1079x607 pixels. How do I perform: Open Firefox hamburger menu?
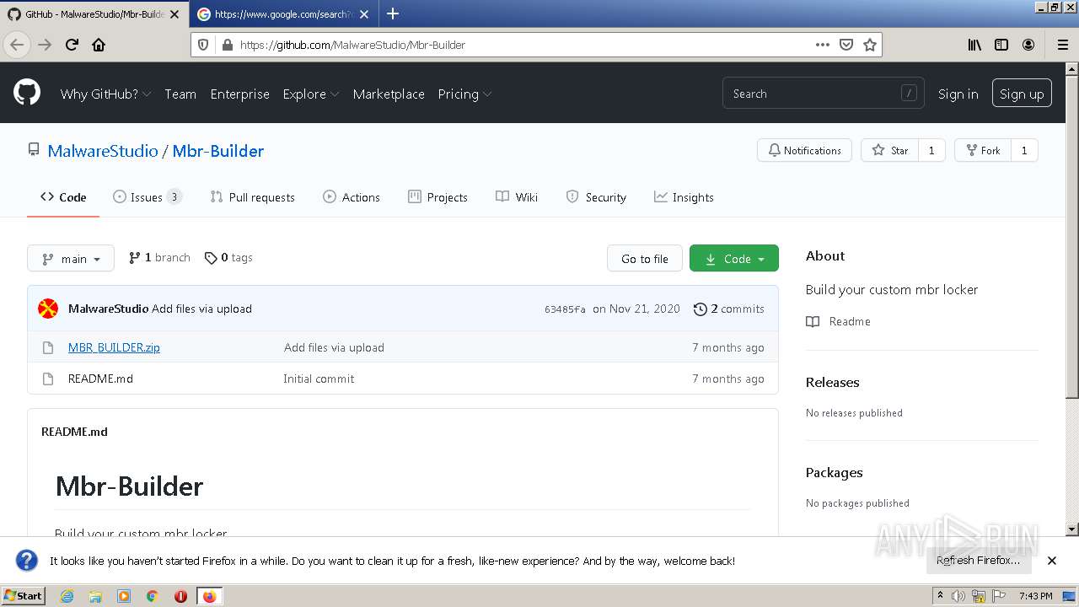click(x=1062, y=45)
